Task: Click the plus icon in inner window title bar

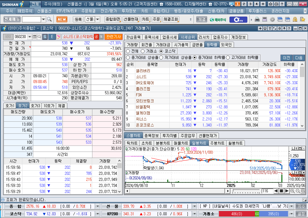Action: tap(260, 28)
